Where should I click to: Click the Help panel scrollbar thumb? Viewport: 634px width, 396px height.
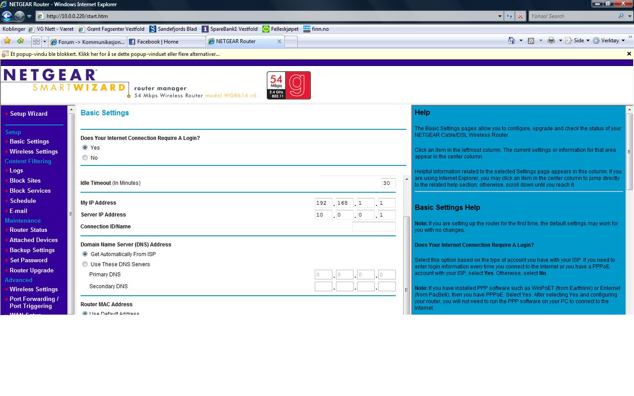pos(629,152)
